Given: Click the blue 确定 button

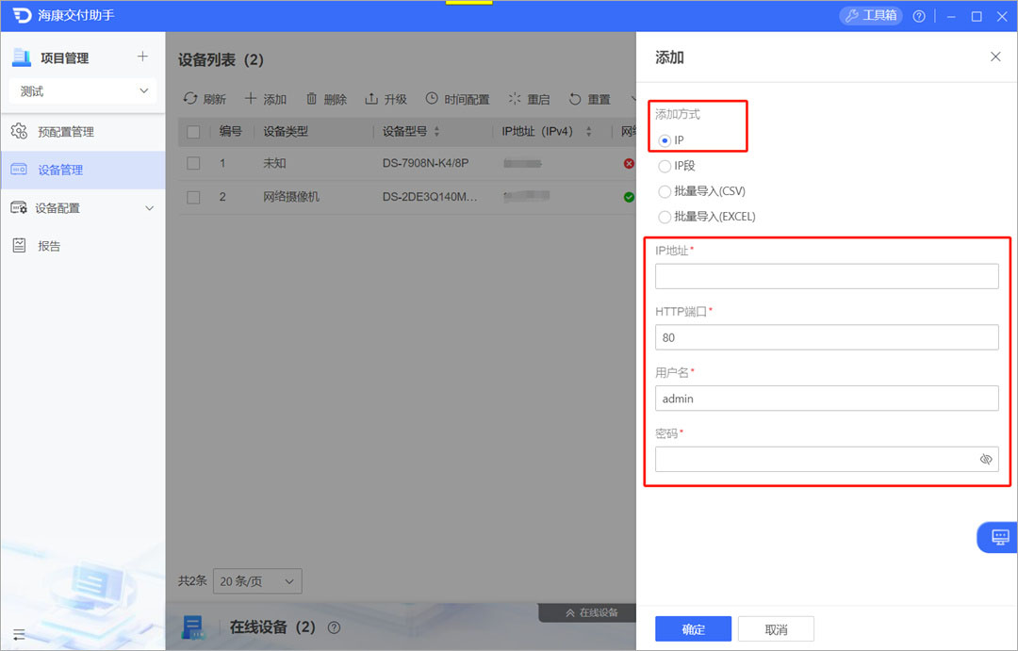Looking at the screenshot, I should coord(693,629).
